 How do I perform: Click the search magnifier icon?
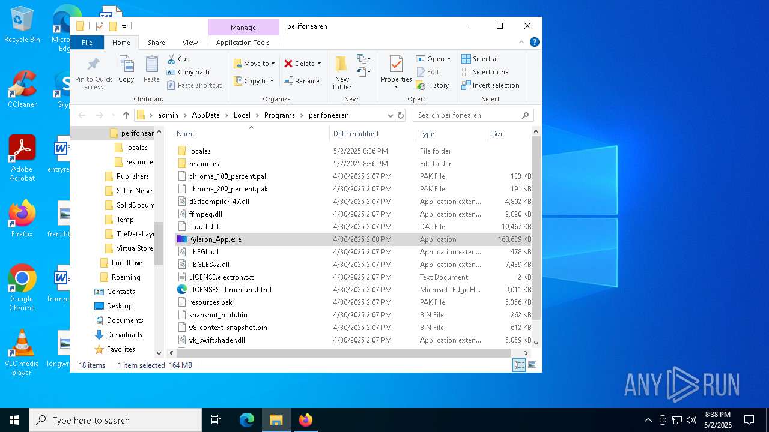[x=525, y=115]
